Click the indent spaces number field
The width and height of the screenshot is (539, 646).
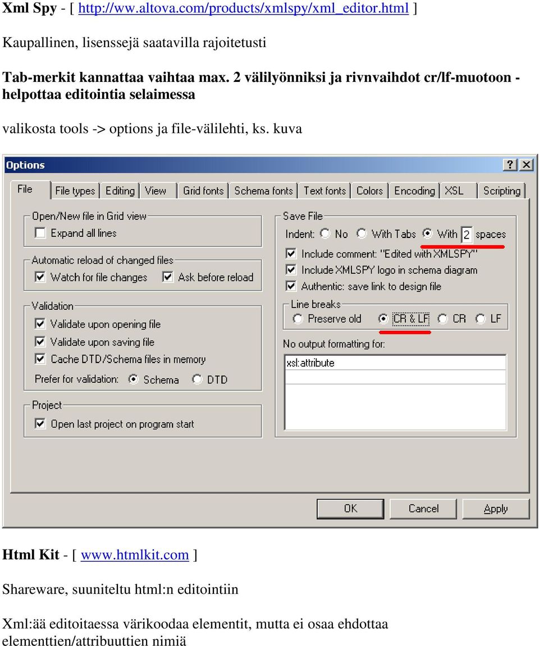tap(467, 235)
